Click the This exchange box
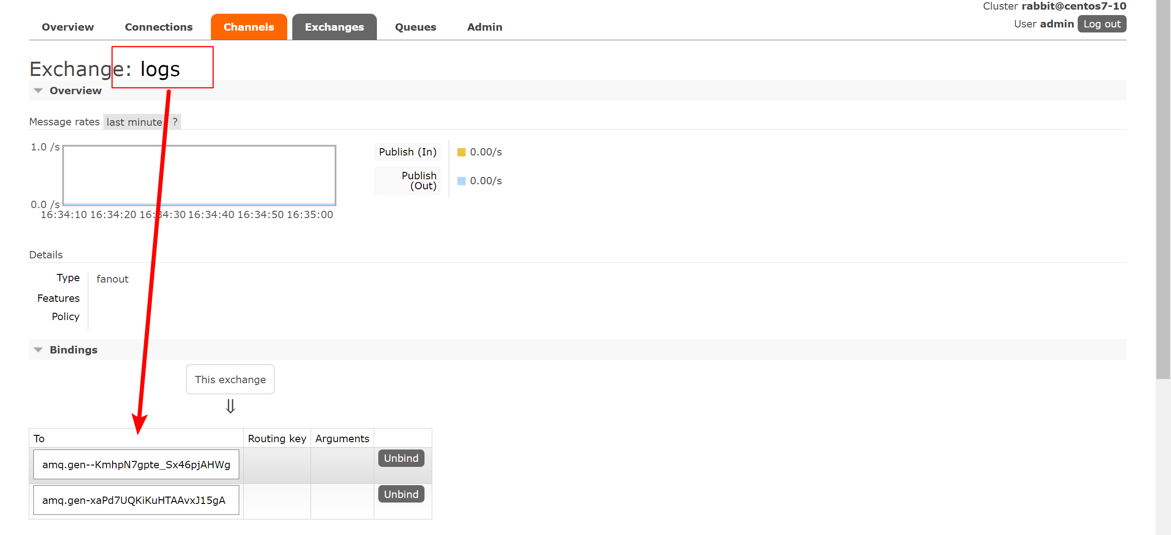 tap(230, 380)
